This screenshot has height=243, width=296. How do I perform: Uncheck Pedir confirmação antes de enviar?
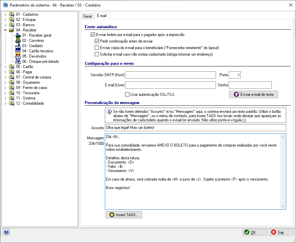click(x=97, y=41)
